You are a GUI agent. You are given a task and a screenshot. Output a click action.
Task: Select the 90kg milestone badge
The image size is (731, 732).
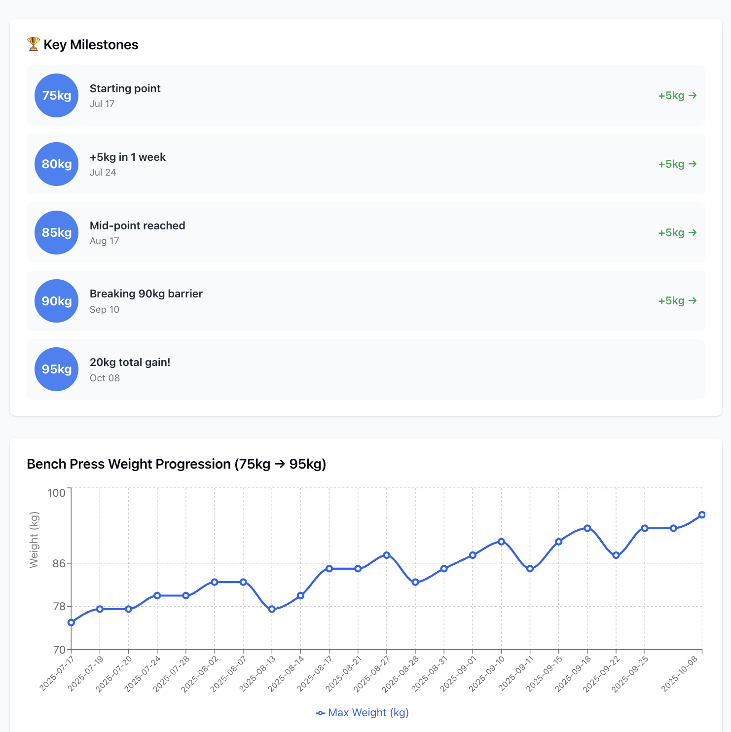(56, 301)
